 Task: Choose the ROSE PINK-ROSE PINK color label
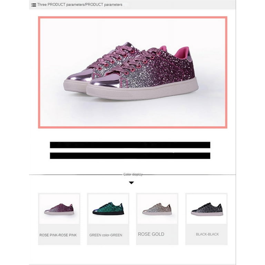tap(58, 235)
